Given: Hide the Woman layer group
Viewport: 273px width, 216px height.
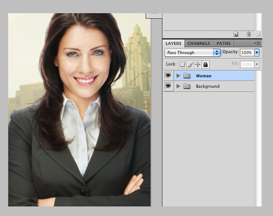Looking at the screenshot, I should 168,75.
